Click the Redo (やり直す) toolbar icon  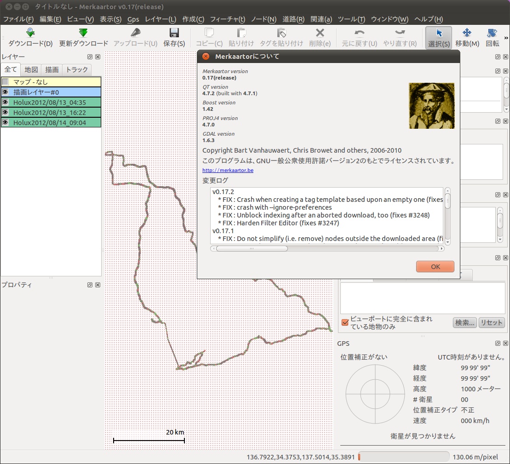[x=400, y=33]
